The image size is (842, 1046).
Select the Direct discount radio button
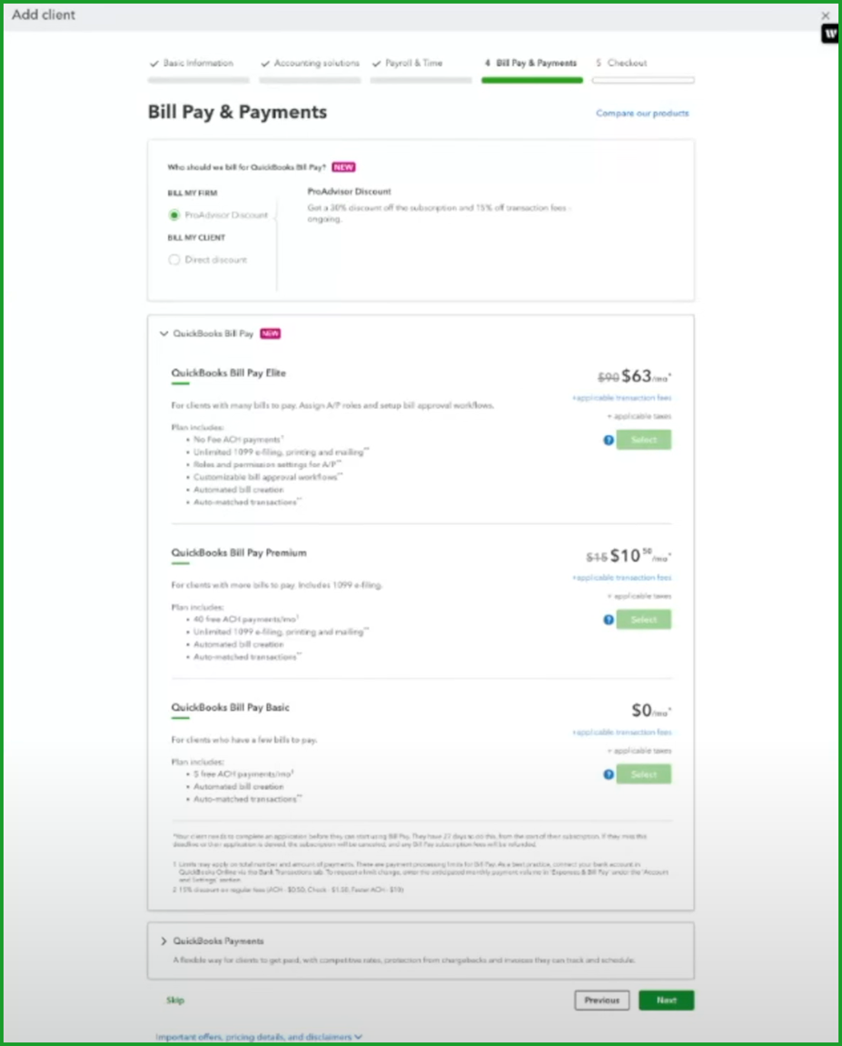pos(173,259)
